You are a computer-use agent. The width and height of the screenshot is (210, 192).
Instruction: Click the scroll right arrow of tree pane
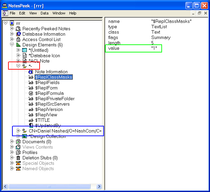(x=99, y=187)
